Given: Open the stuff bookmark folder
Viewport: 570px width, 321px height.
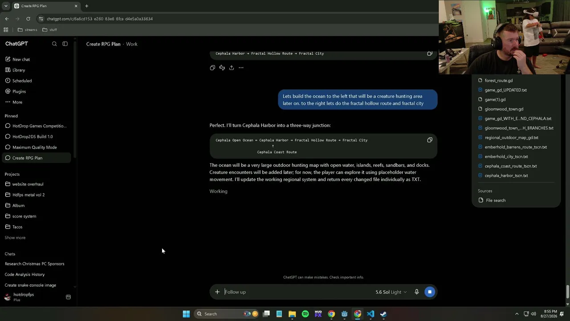Looking at the screenshot, I should point(50,30).
